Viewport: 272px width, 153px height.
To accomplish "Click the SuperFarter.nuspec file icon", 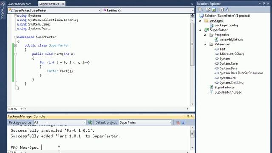I will click(212, 92).
